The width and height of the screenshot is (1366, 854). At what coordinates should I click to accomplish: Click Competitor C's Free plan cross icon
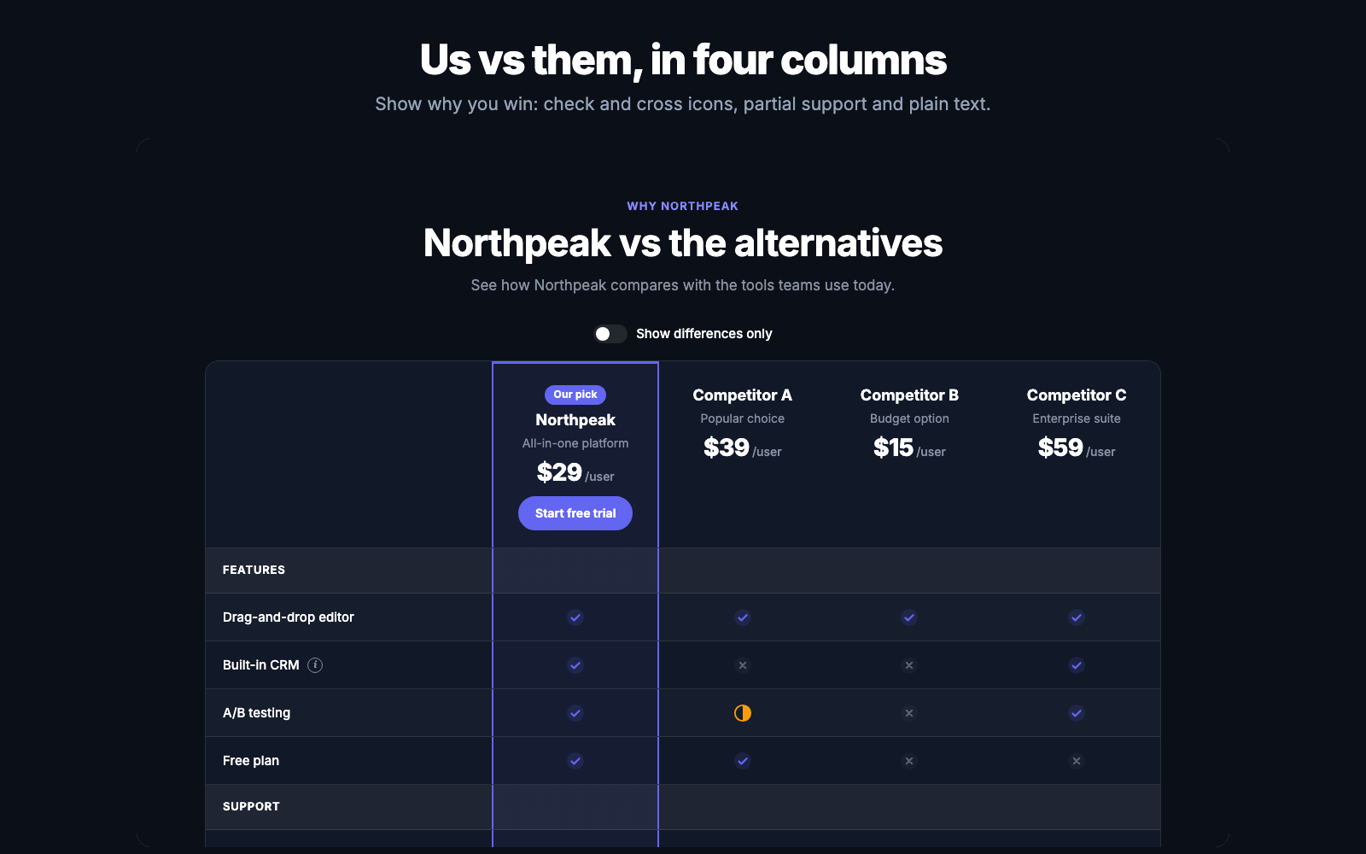(x=1077, y=761)
